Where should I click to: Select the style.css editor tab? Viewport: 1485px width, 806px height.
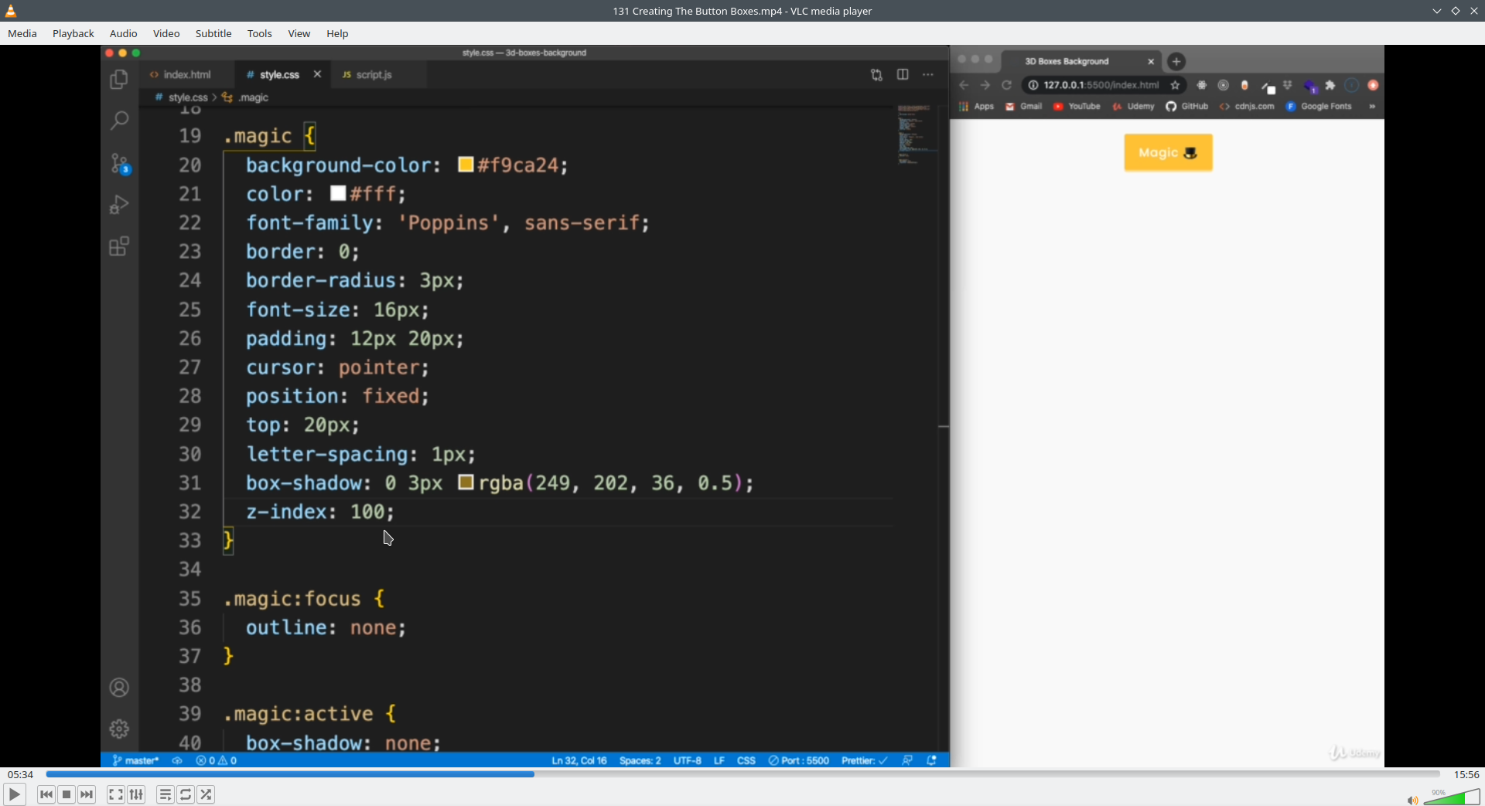point(278,75)
